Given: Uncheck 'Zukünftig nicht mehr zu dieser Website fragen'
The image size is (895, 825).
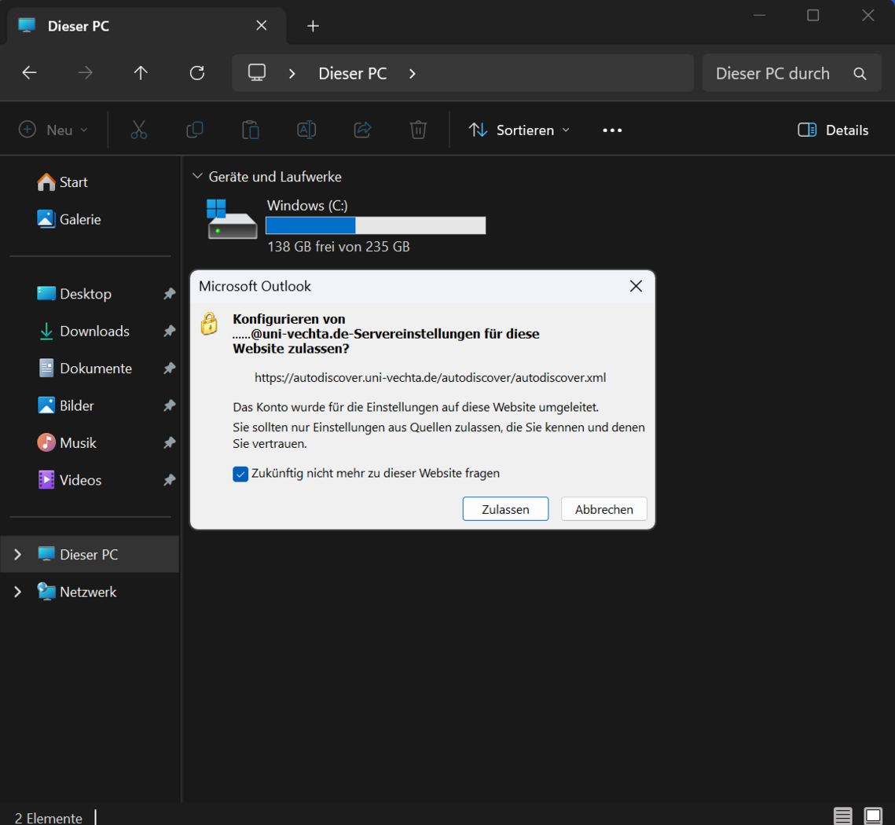Looking at the screenshot, I should pyautogui.click(x=240, y=474).
